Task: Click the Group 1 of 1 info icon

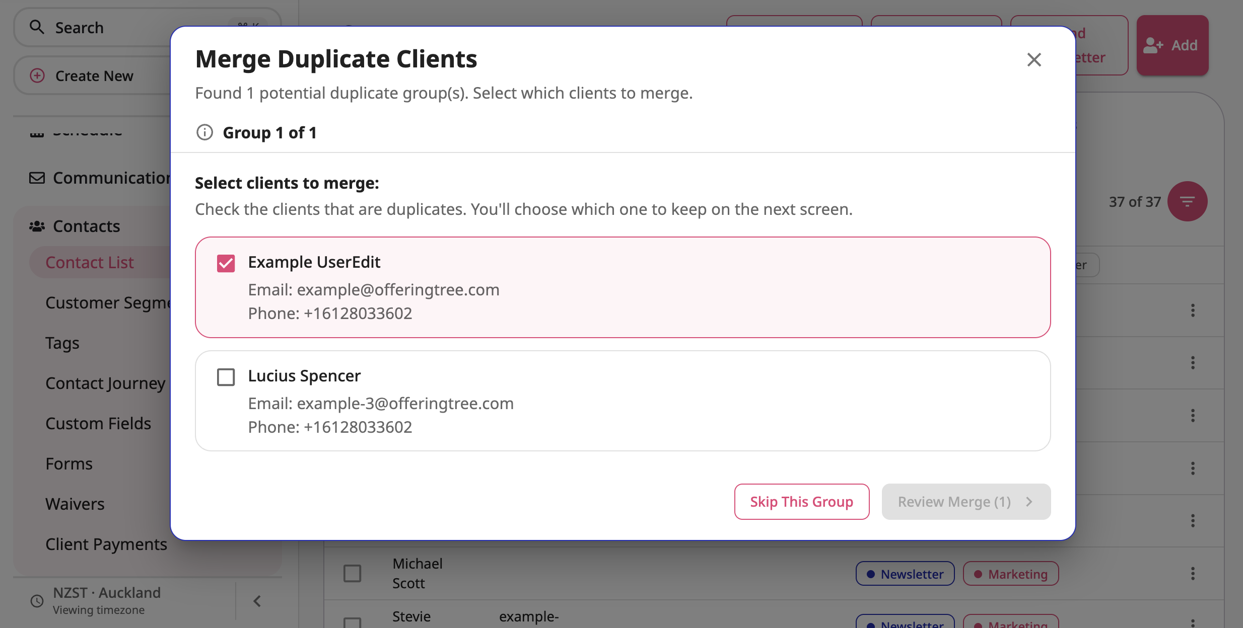Action: (x=204, y=132)
